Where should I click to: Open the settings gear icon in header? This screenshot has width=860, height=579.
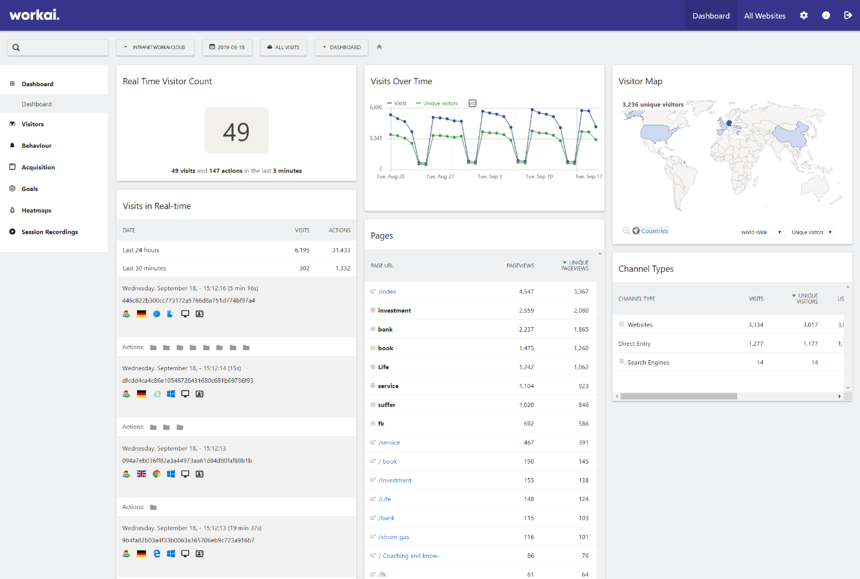point(804,16)
